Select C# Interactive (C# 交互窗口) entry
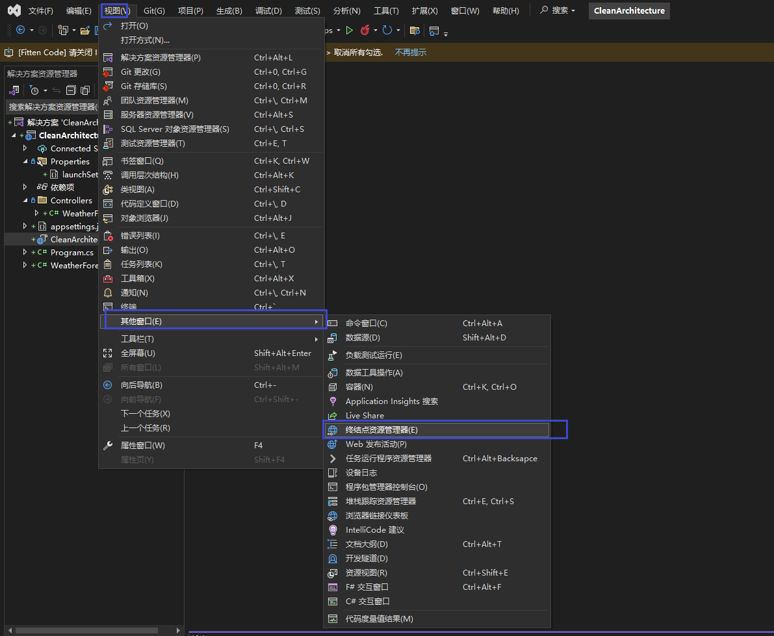Viewport: 774px width, 636px height. click(437, 602)
